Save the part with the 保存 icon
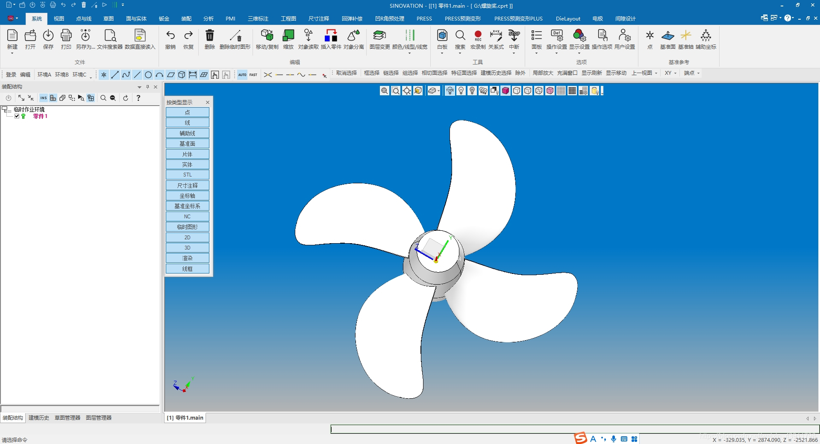 pos(48,35)
